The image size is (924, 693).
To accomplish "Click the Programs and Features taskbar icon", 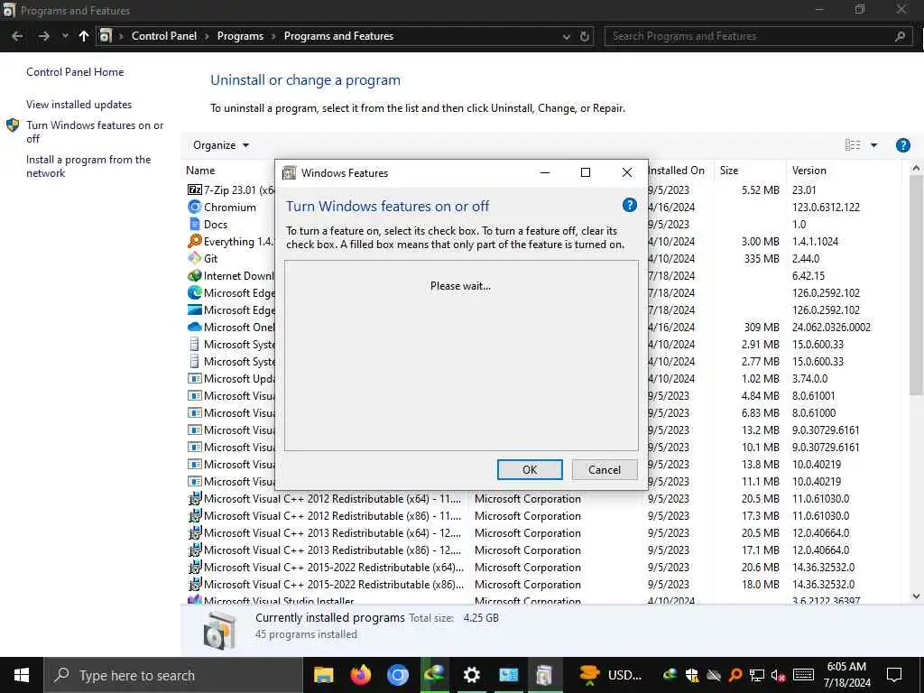I will tap(544, 675).
